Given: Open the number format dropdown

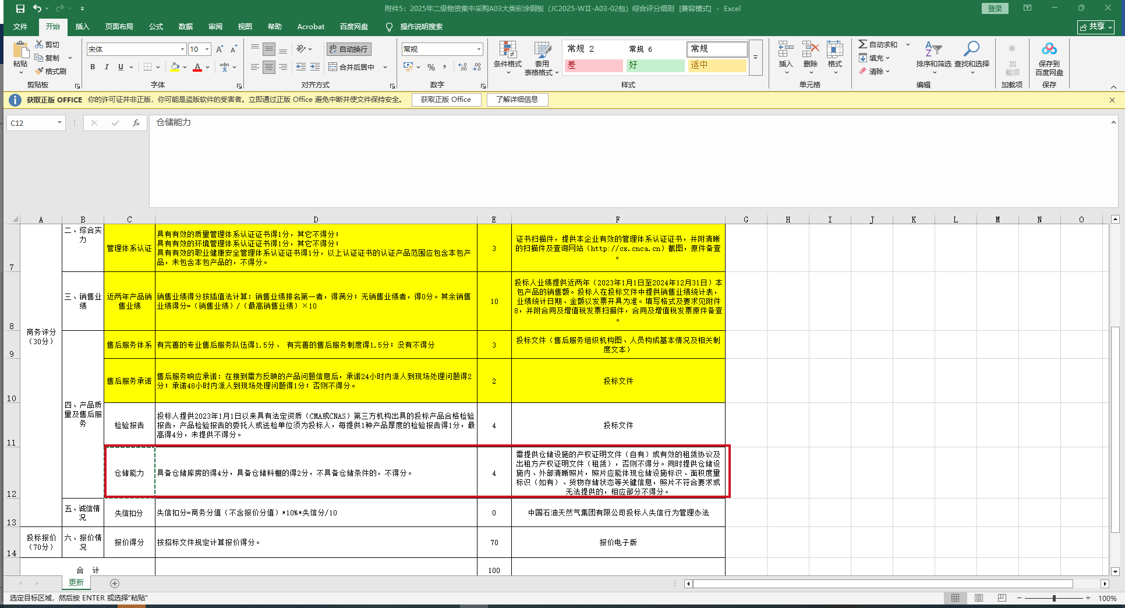Looking at the screenshot, I should click(479, 50).
